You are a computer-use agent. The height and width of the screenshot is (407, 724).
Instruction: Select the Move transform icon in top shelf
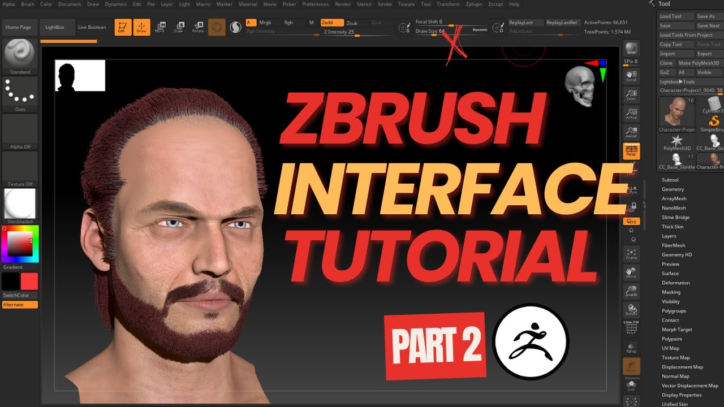(160, 27)
